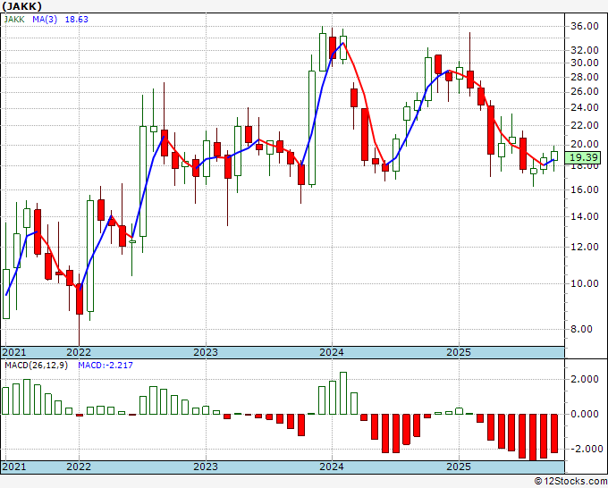608x488 pixels.
Task: Click the 36.00 price axis label
Action: coord(585,26)
